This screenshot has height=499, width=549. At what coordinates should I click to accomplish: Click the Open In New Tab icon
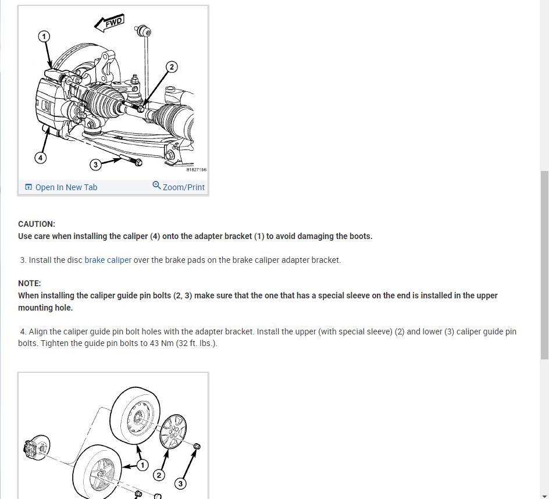tap(28, 187)
